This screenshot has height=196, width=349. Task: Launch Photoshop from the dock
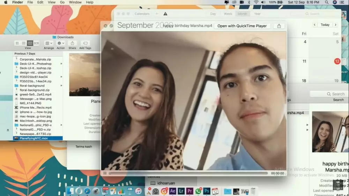pyautogui.click(x=207, y=191)
